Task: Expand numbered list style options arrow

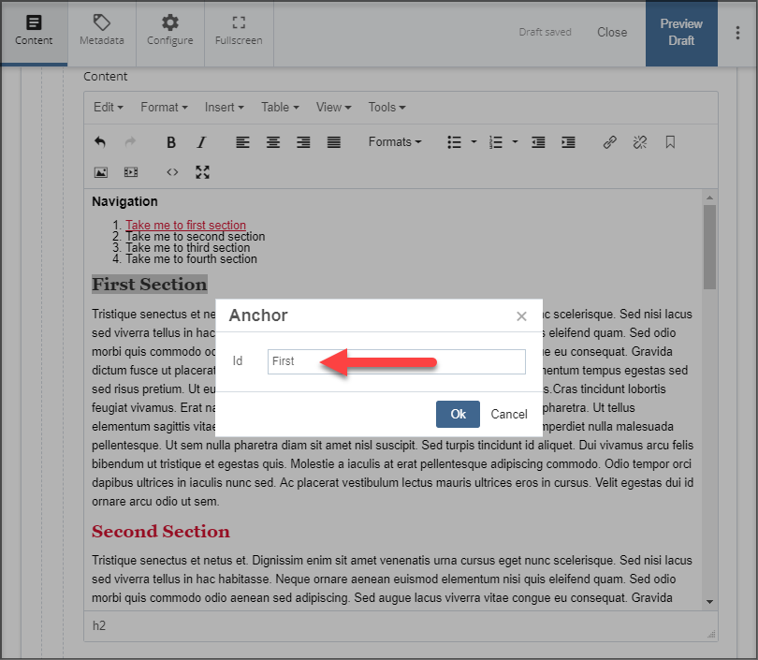Action: [x=515, y=142]
